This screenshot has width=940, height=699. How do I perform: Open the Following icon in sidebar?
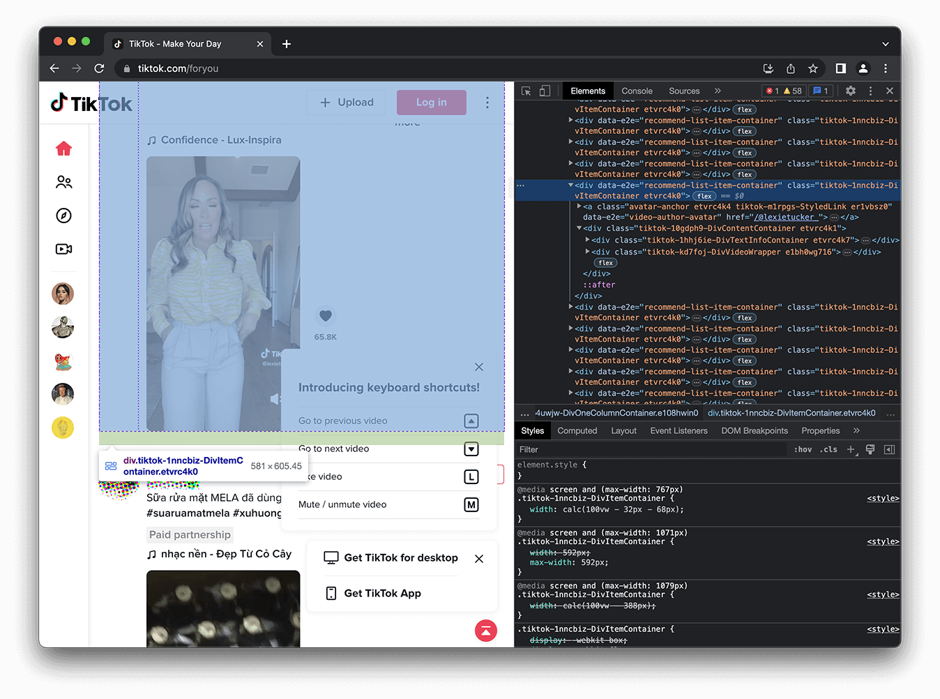click(63, 182)
